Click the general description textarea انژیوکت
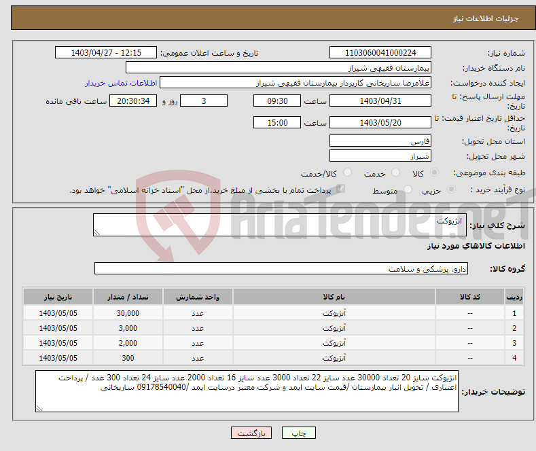 point(280,225)
